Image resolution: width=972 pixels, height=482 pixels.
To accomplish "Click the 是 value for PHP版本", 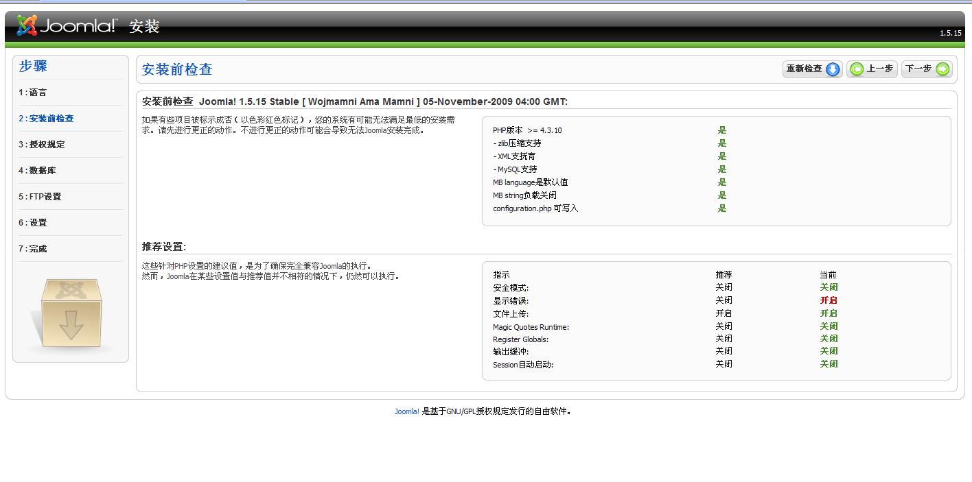I will click(x=722, y=130).
